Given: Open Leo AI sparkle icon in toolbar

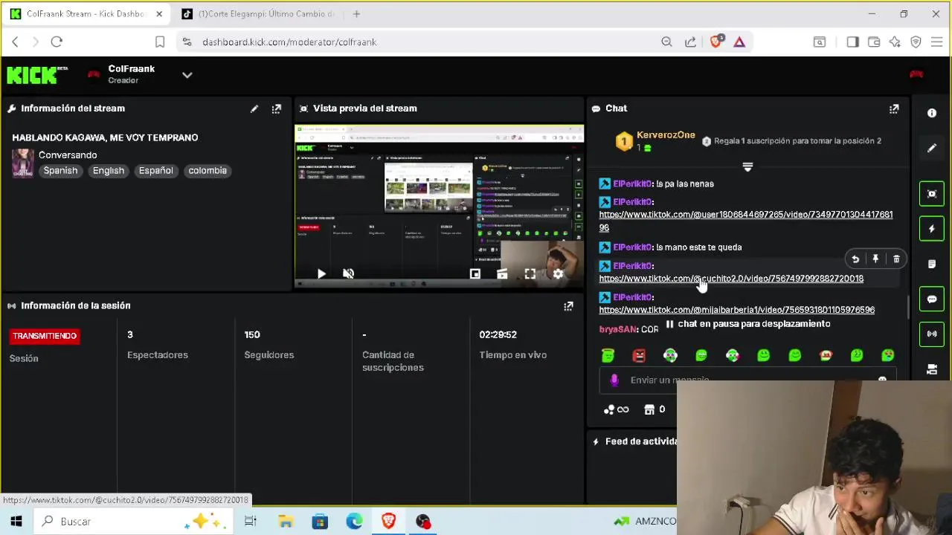Looking at the screenshot, I should tap(895, 42).
